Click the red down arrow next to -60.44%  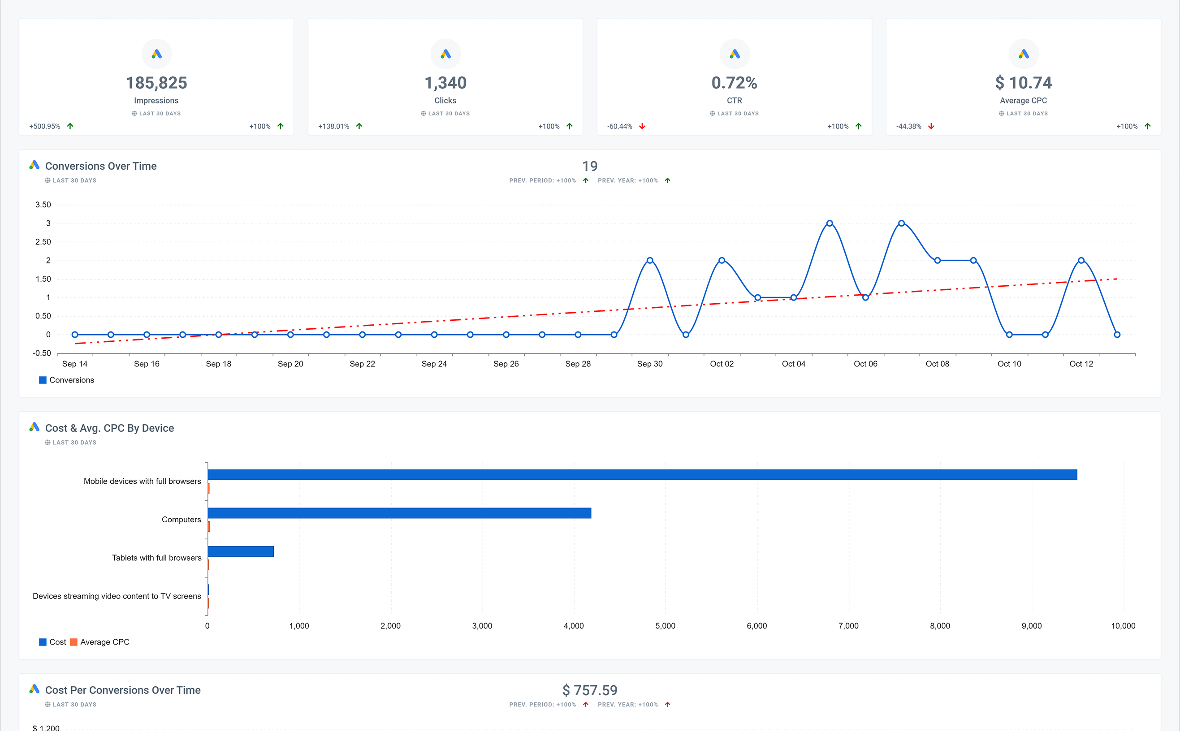[x=642, y=126]
